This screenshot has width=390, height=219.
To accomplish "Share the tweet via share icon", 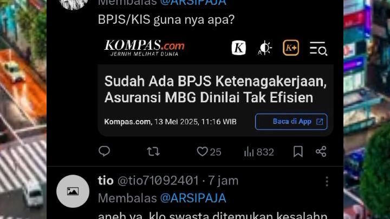I will pos(321,151).
